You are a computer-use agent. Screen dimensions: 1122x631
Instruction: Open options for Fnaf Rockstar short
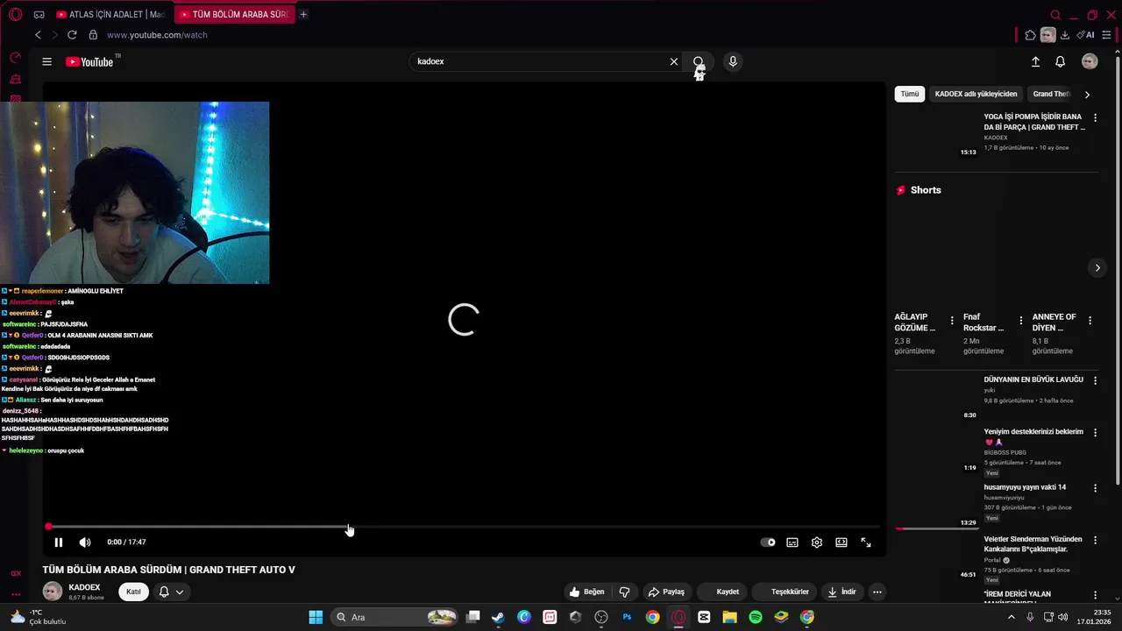click(x=1020, y=321)
